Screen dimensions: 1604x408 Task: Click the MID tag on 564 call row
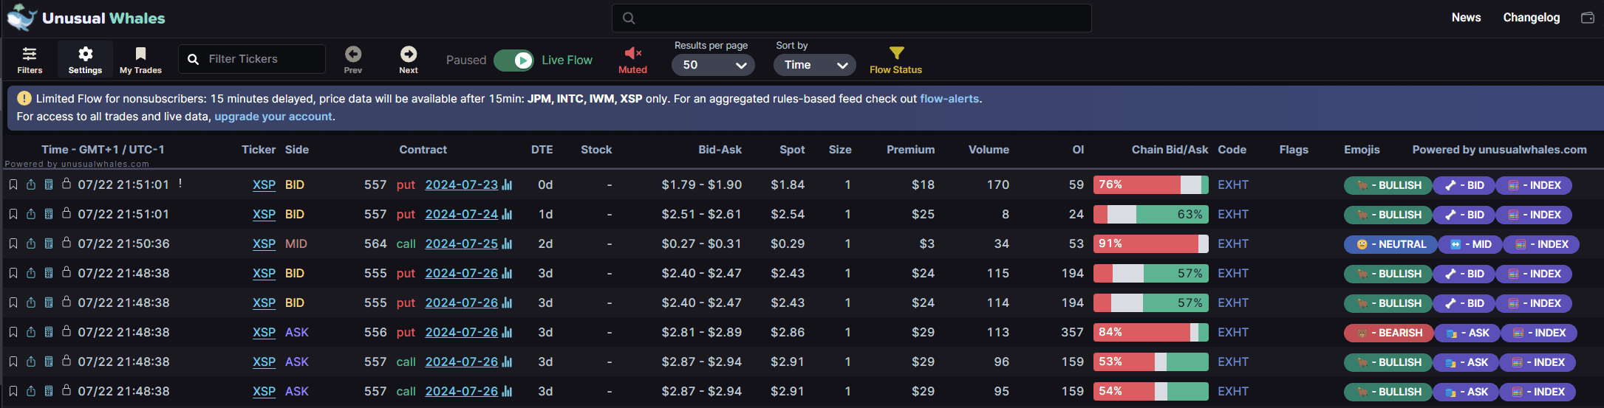coord(1470,244)
